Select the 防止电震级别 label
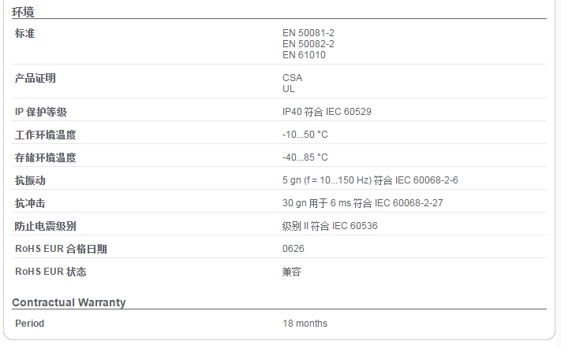Image resolution: width=561 pixels, height=348 pixels. coord(46,226)
